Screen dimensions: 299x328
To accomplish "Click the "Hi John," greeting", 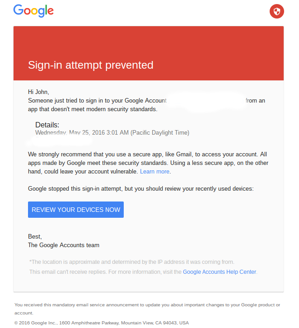I will tap(38, 92).
